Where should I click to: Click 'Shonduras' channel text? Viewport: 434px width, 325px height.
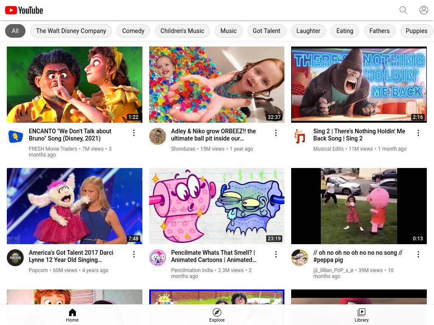[x=183, y=149]
